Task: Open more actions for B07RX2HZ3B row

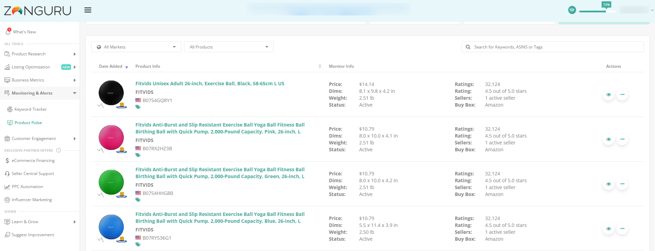Action: click(x=622, y=139)
